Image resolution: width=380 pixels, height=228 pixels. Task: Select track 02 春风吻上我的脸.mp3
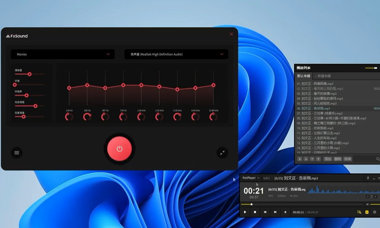(x=337, y=89)
